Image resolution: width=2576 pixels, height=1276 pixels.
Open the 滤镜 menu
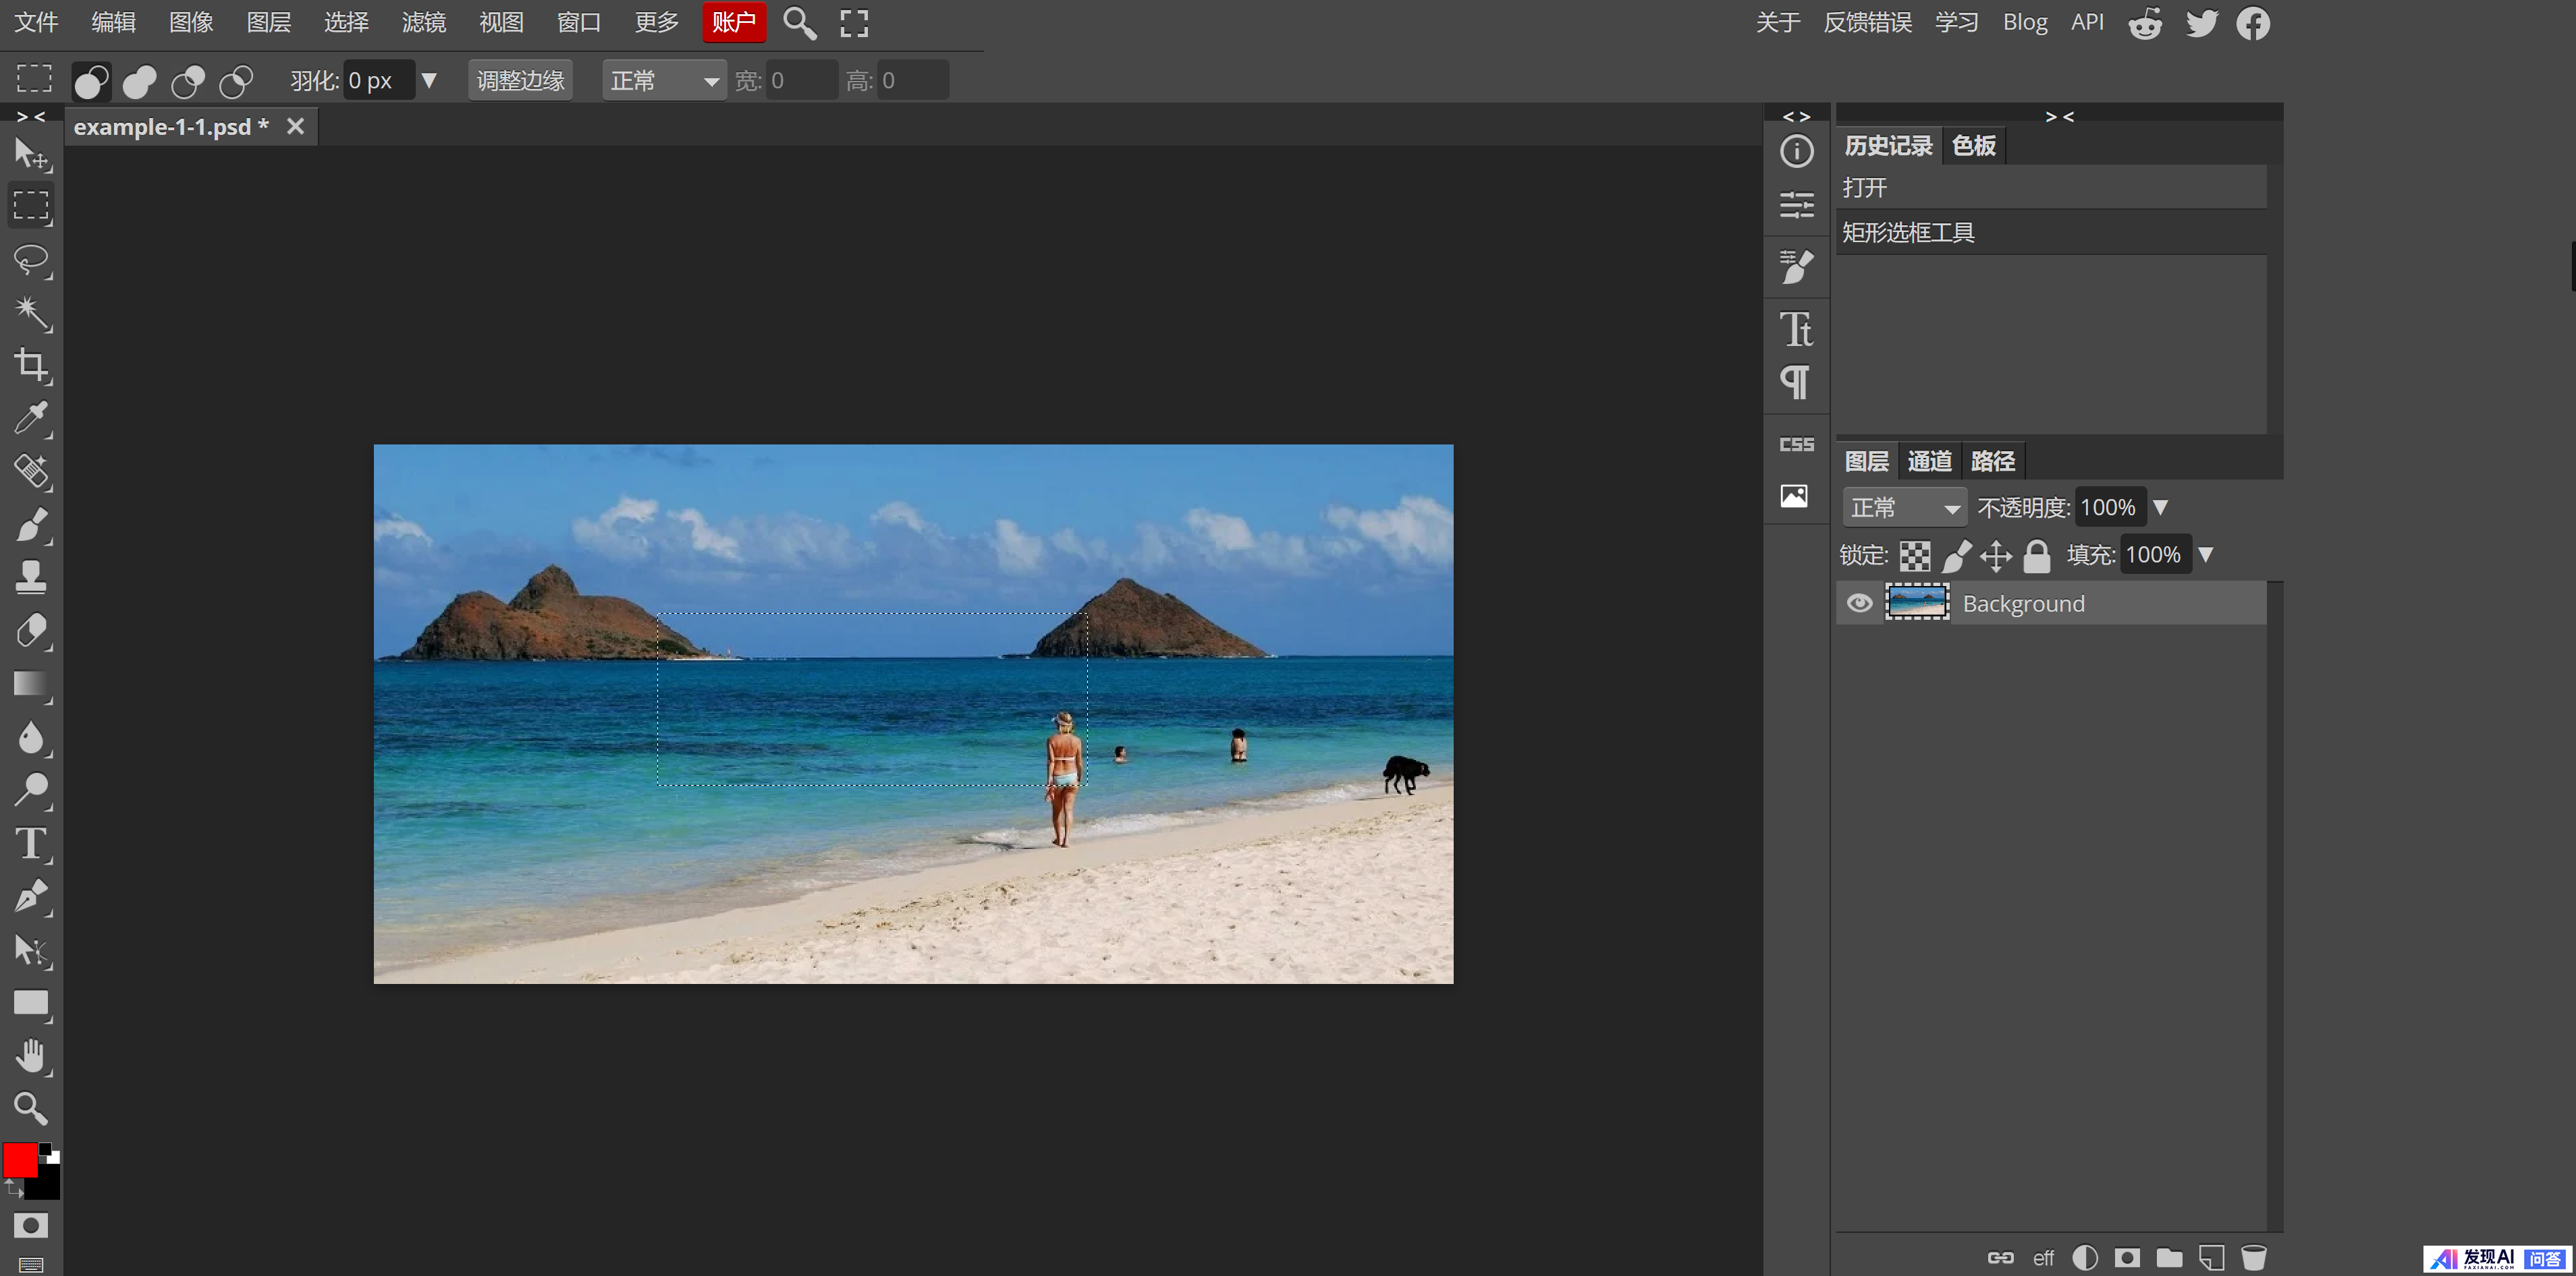point(424,23)
